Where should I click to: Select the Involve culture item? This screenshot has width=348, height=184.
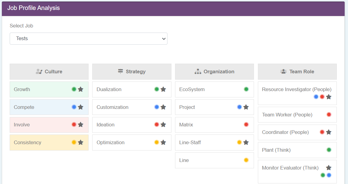22,125
